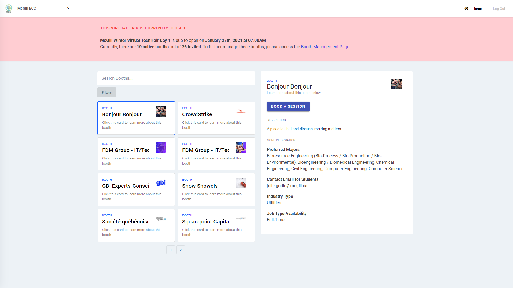513x288 pixels.
Task: Click the Preferred Majors heading
Action: click(283, 150)
